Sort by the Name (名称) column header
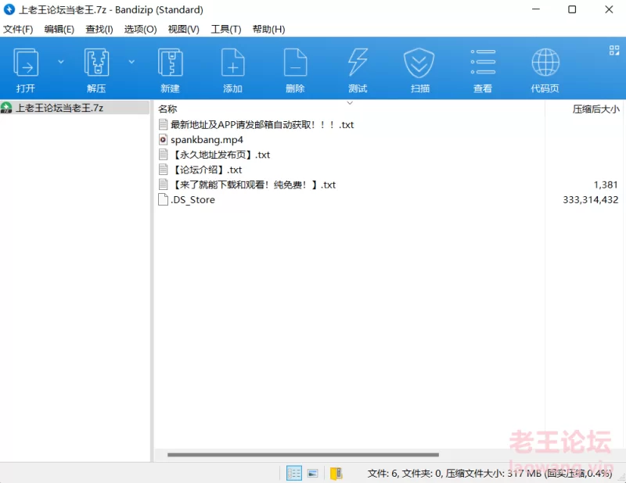 pos(167,109)
